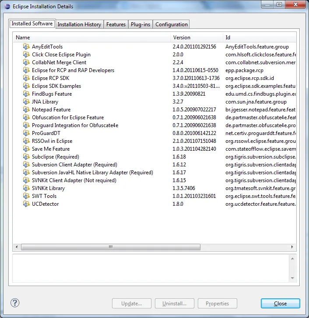Click version 2.4.0.201101292156

[x=194, y=47]
